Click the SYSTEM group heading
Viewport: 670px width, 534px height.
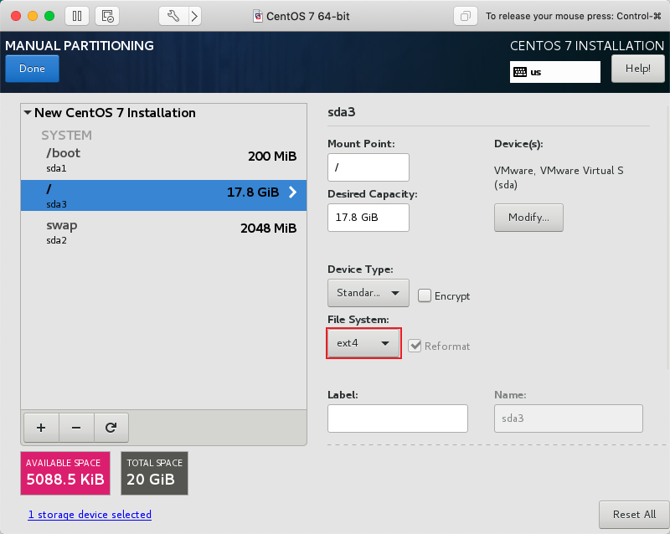[67, 136]
